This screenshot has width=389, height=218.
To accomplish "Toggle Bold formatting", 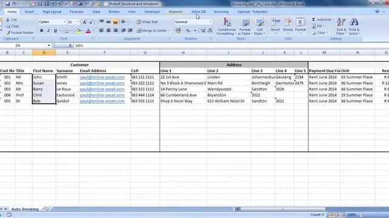I will [42, 31].
